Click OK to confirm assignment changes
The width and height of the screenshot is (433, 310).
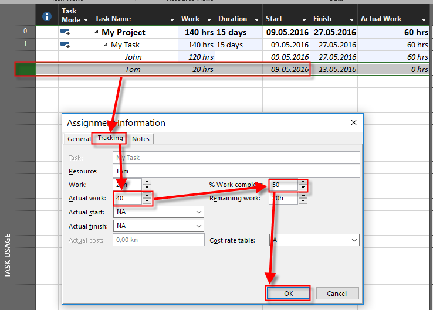288,294
